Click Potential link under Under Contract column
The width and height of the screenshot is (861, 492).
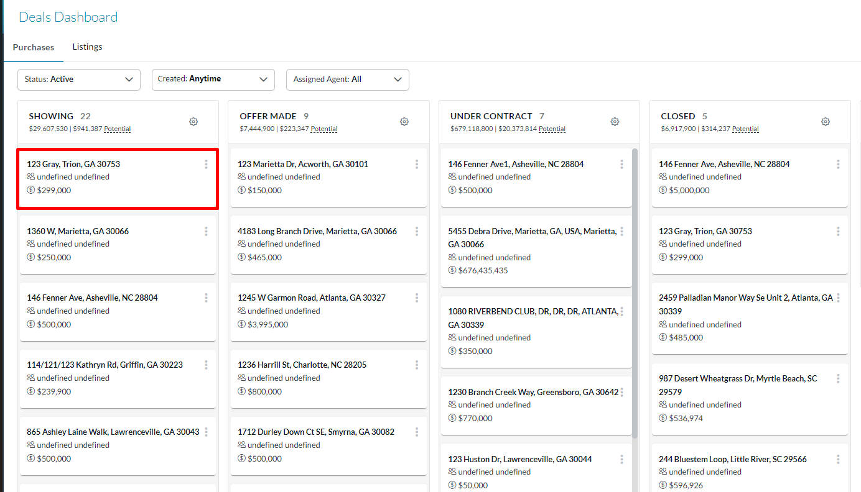tap(552, 129)
